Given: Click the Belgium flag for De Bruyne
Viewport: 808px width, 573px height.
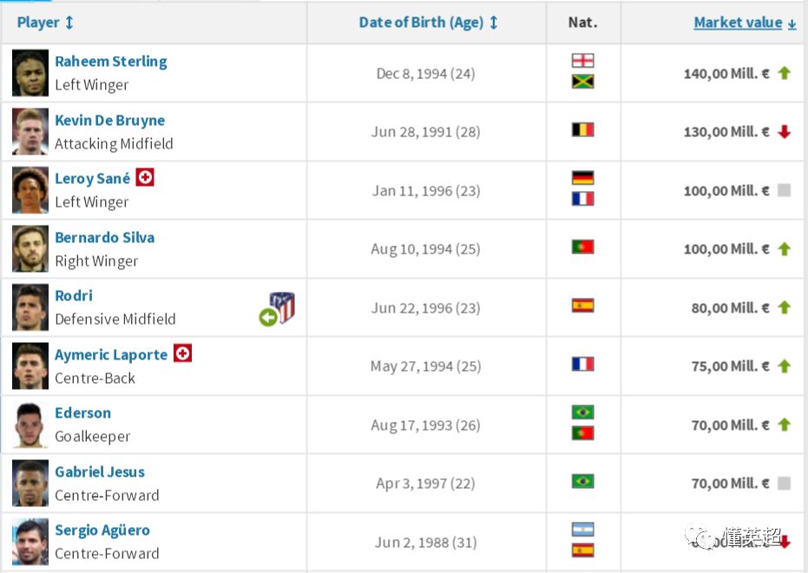Looking at the screenshot, I should (x=583, y=129).
